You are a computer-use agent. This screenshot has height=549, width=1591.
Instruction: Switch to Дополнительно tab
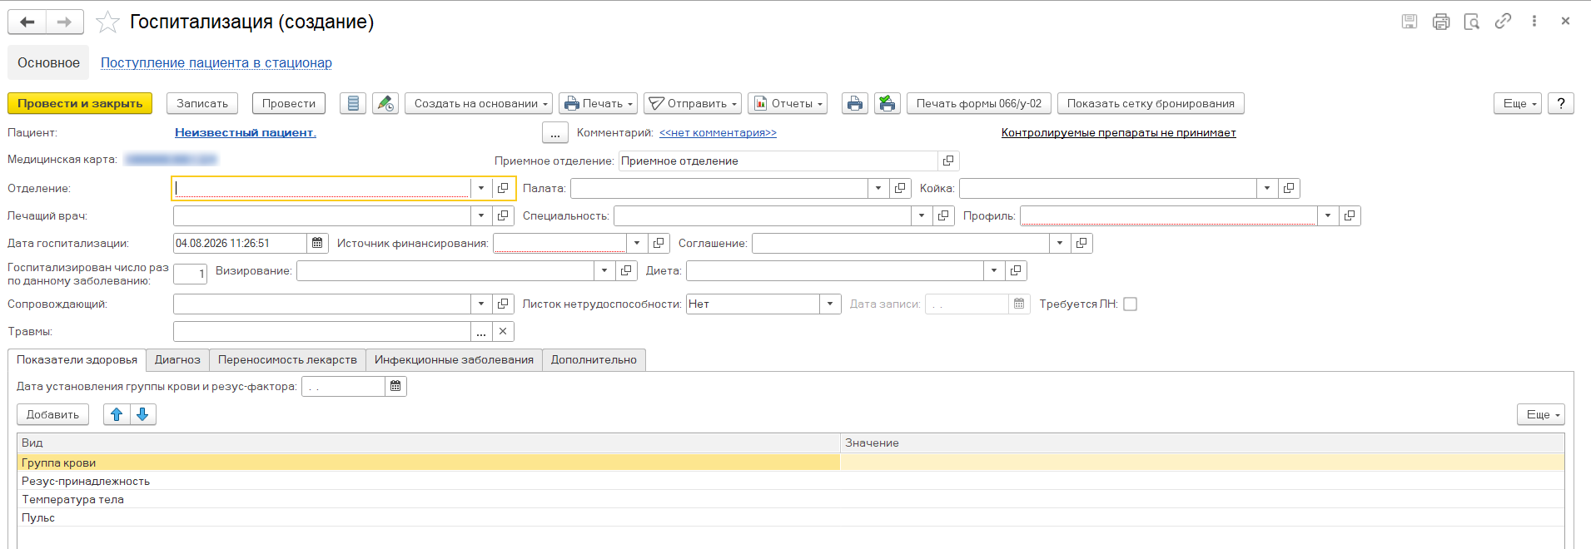tap(594, 359)
